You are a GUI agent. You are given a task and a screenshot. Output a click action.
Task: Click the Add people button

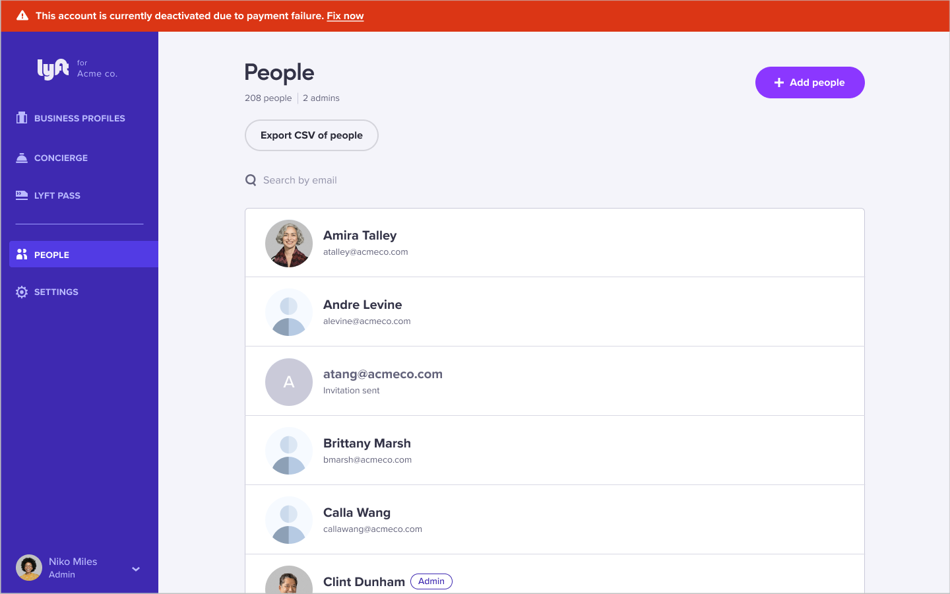click(809, 82)
